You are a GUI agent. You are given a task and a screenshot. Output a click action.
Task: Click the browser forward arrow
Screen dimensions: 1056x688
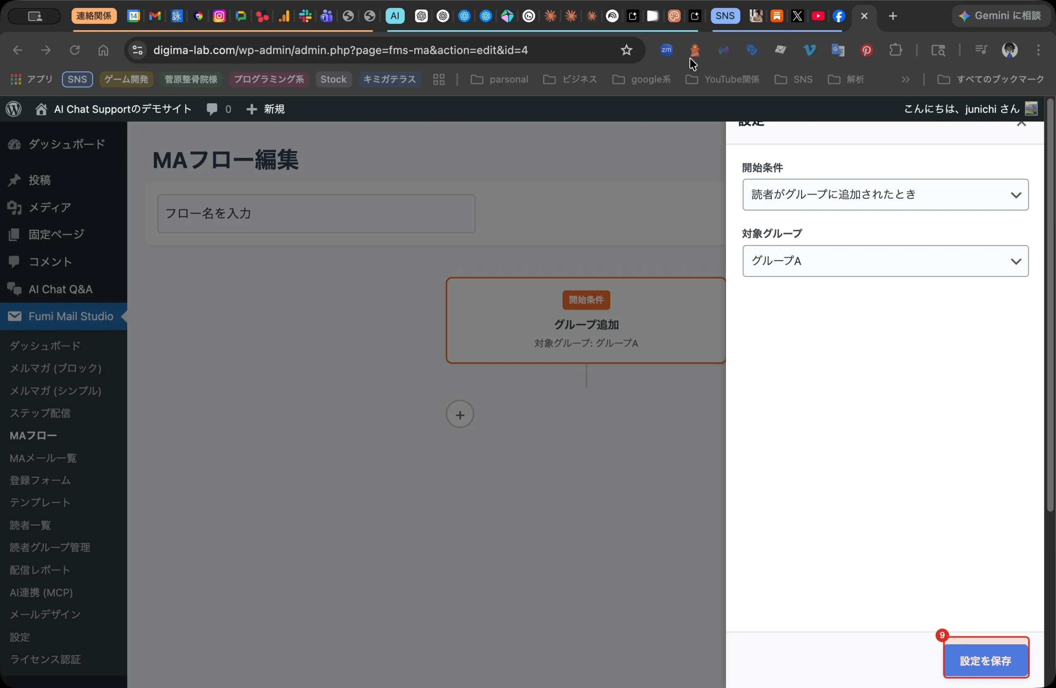click(x=46, y=50)
